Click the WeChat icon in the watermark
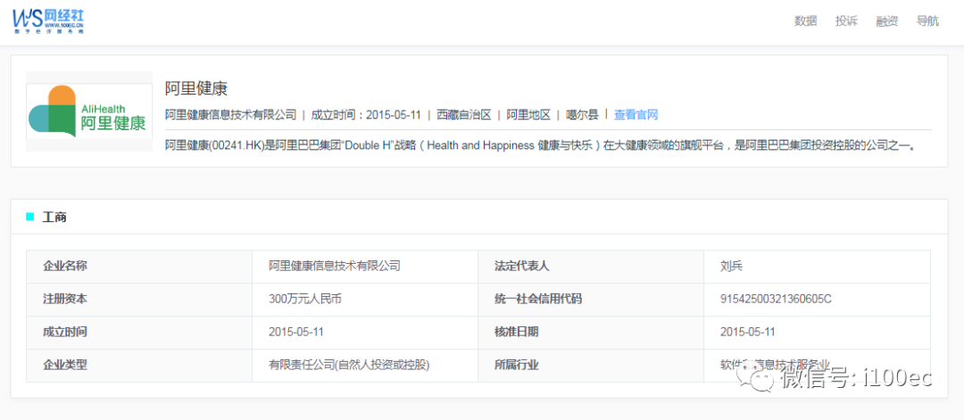This screenshot has height=420, width=964. pyautogui.click(x=761, y=377)
